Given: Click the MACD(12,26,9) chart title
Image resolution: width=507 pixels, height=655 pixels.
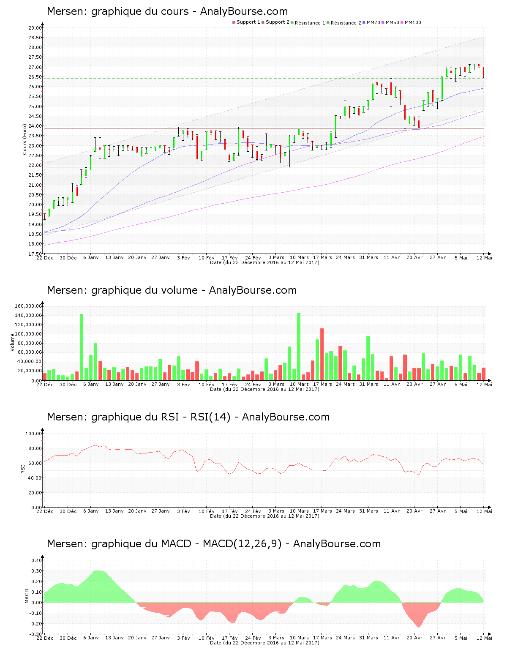Looking at the screenshot, I should [214, 544].
